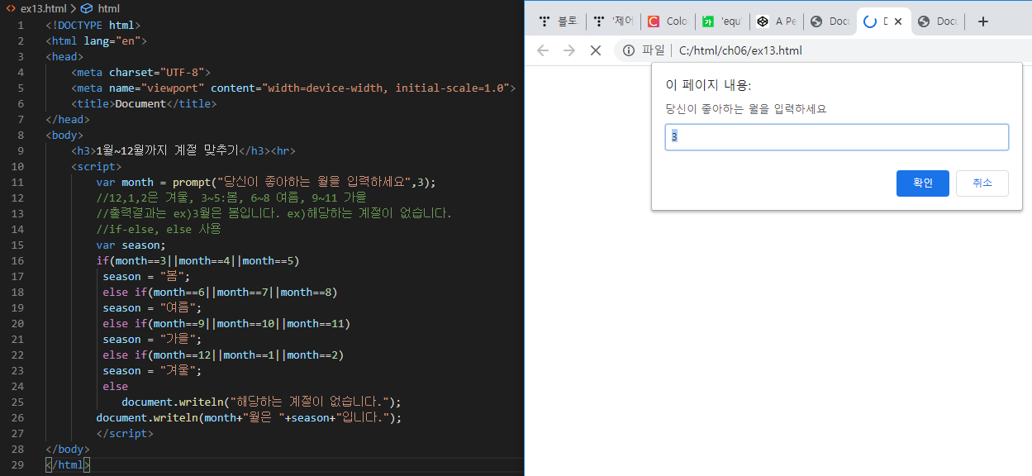Screen dimensions: 1032x476
Task: Switch to the Docu tab left of active tab
Action: (x=831, y=21)
